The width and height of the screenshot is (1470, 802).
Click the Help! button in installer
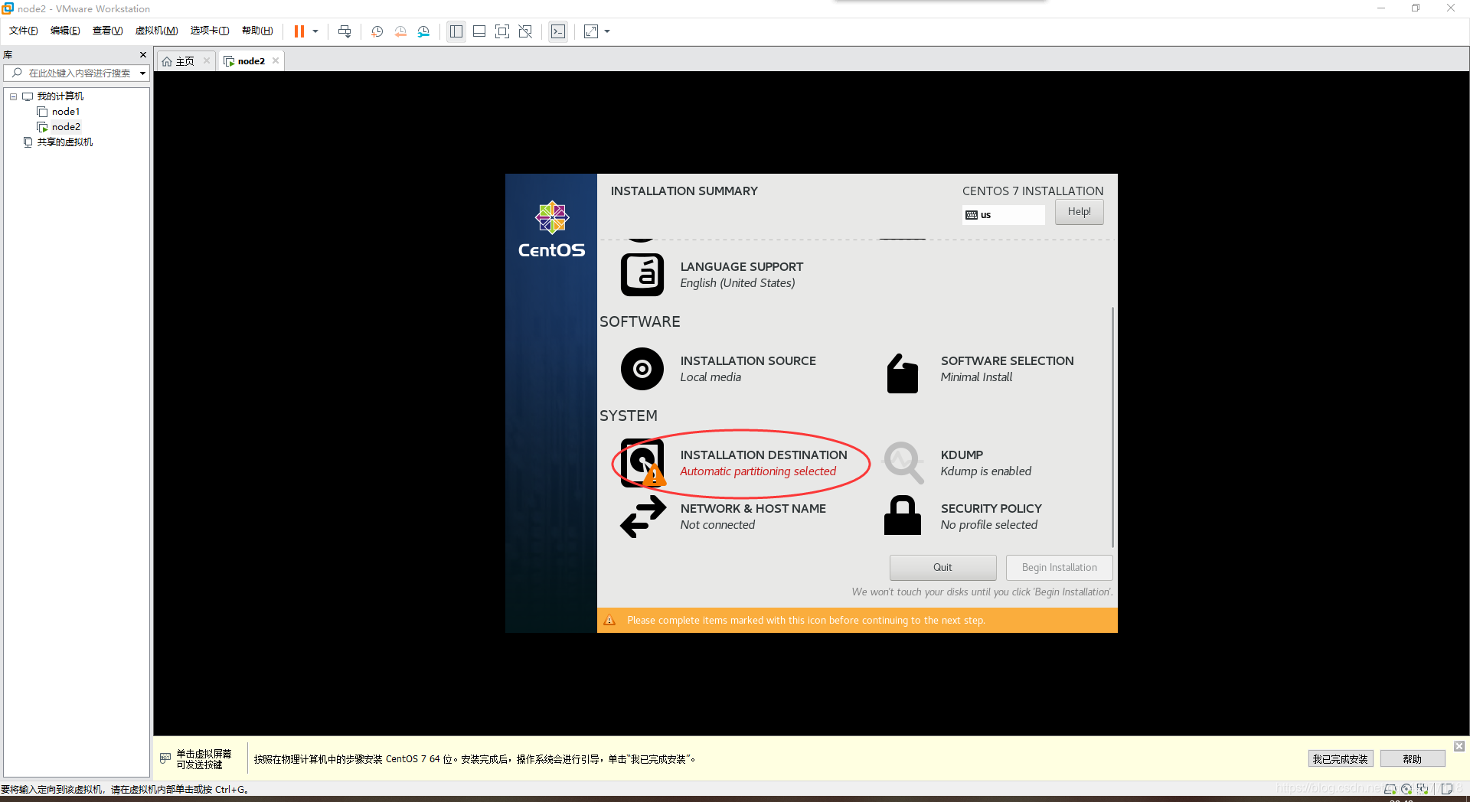1080,212
